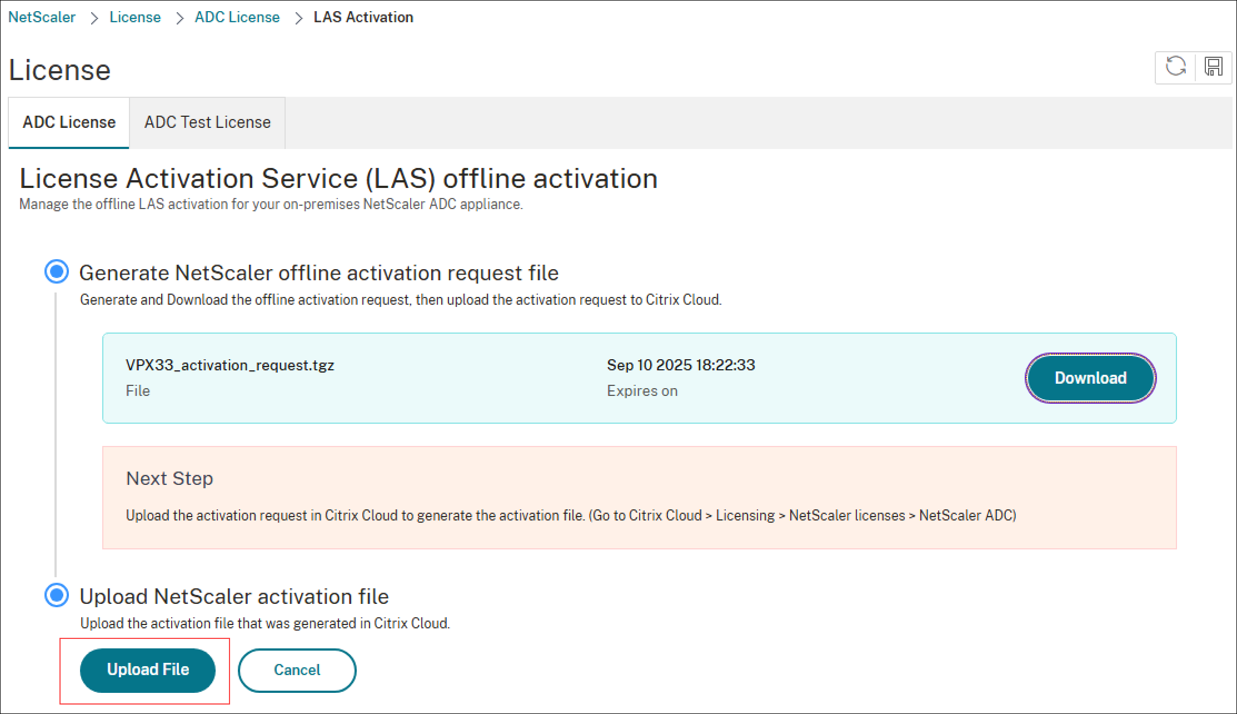The image size is (1237, 714).
Task: Open the License breadcrumb link
Action: pyautogui.click(x=135, y=17)
